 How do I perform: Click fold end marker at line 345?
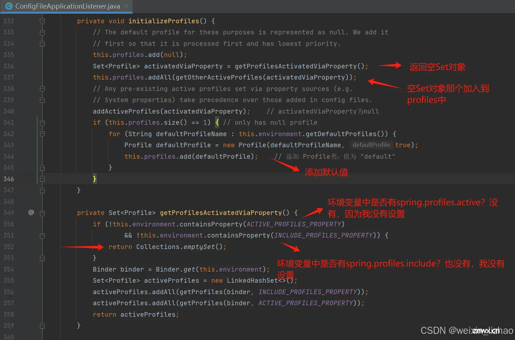42,168
